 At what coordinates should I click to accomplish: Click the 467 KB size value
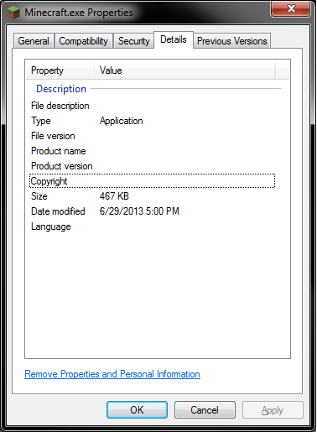pos(114,196)
